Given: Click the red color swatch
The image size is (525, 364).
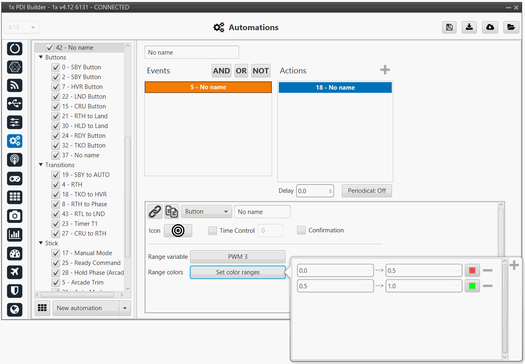Looking at the screenshot, I should click(472, 270).
